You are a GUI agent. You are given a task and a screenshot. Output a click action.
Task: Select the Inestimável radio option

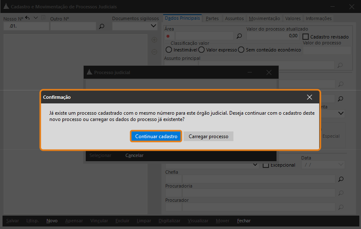click(169, 50)
